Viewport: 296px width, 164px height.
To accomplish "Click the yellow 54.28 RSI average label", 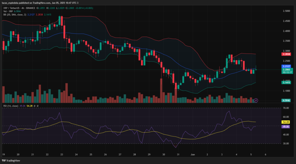I will (286, 122).
